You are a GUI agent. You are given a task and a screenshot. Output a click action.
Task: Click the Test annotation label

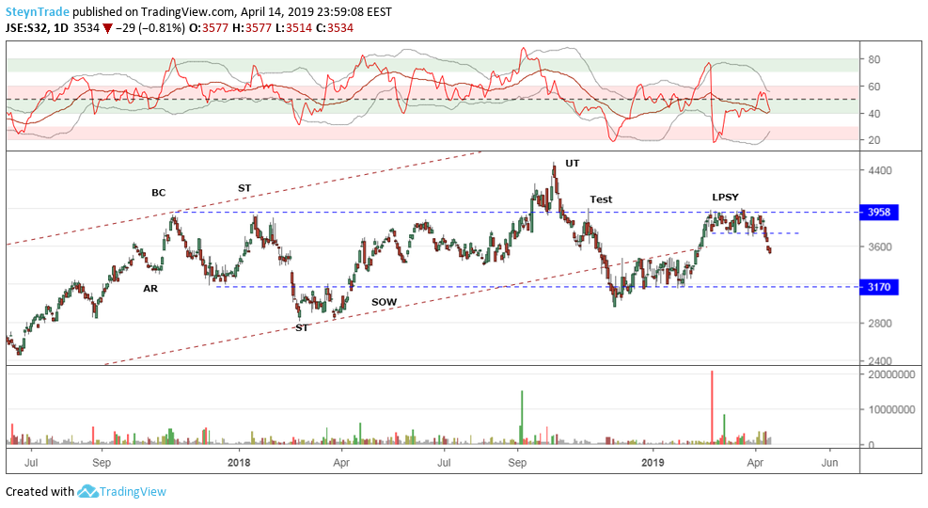coord(601,199)
